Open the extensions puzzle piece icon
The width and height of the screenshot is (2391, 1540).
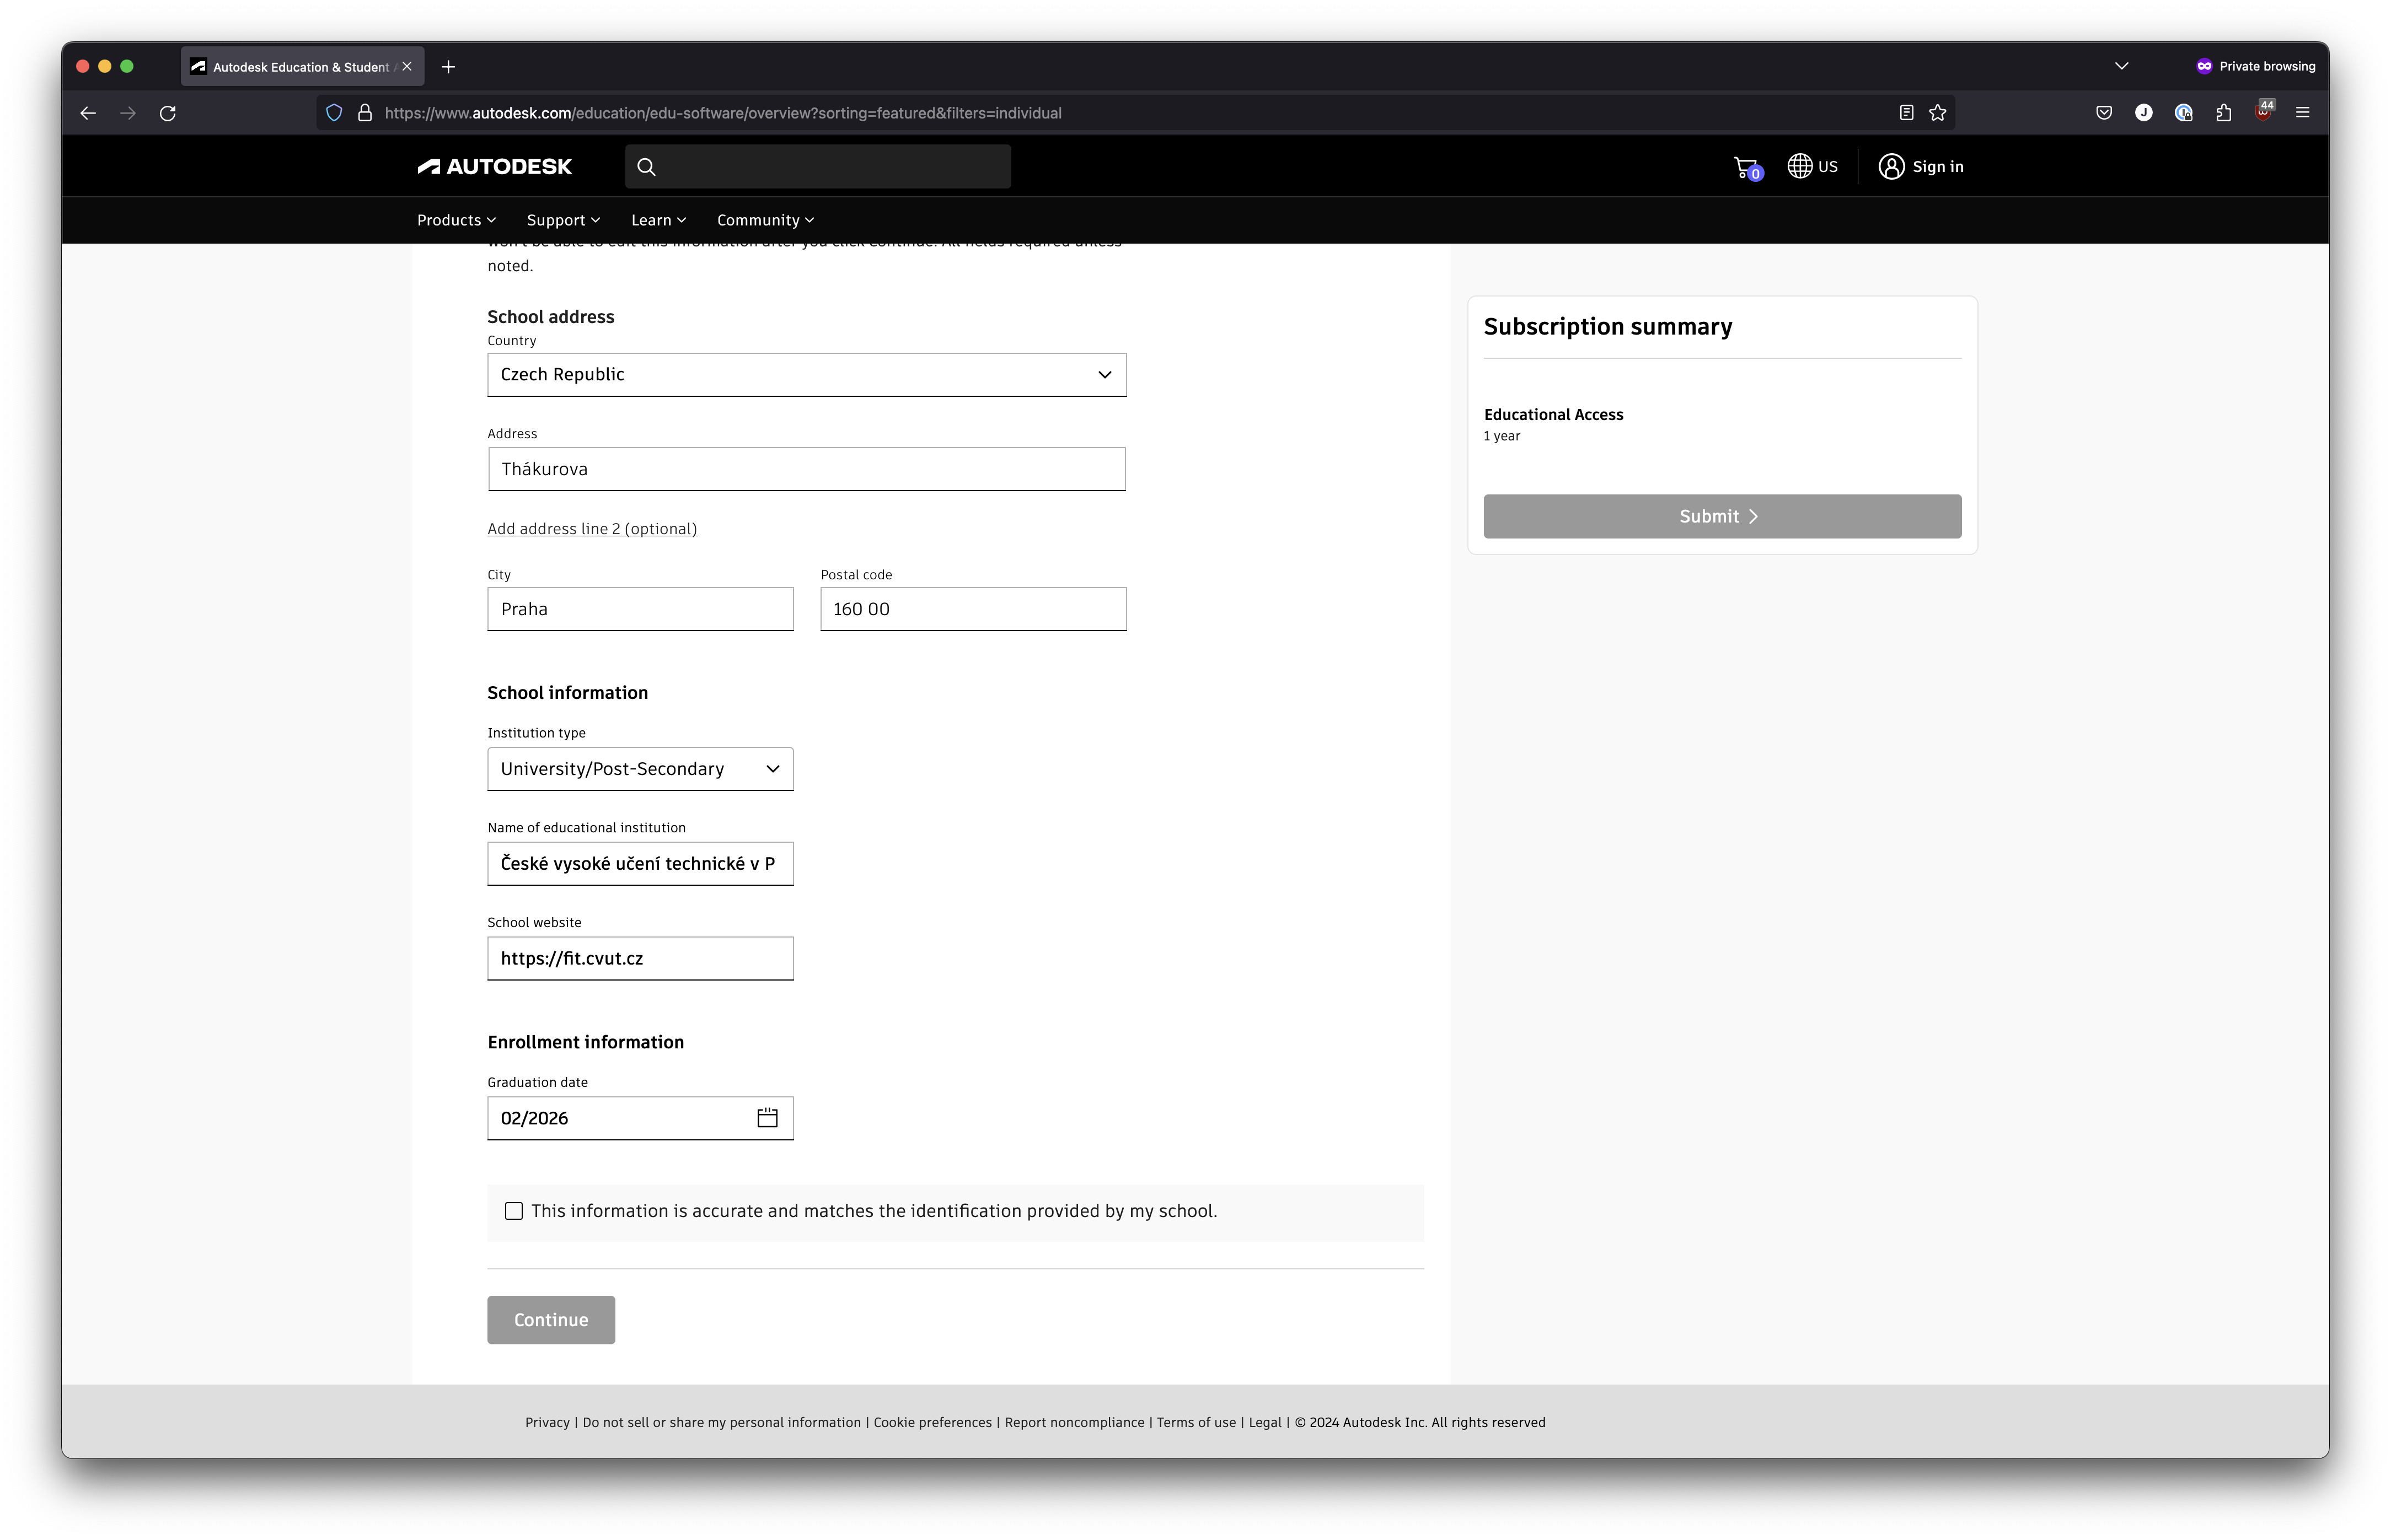(2223, 113)
